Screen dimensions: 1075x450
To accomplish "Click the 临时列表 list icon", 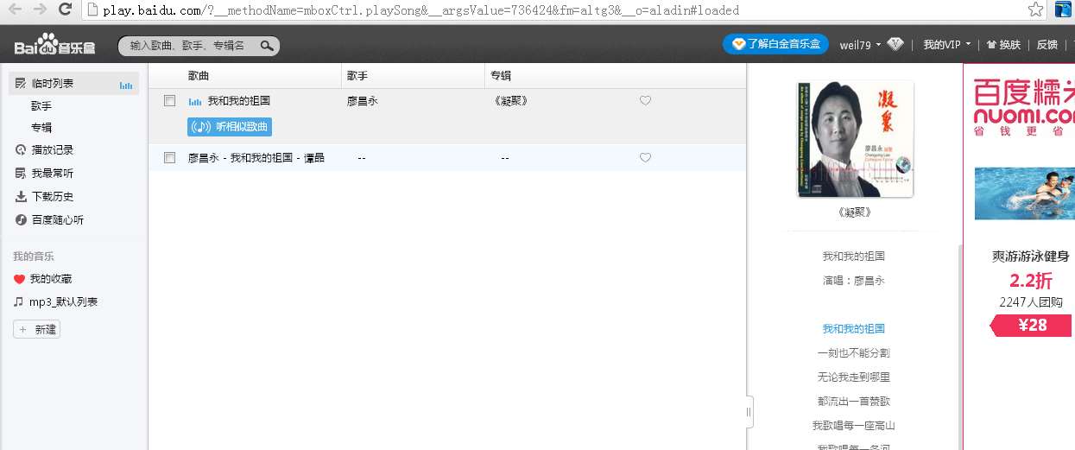I will (x=21, y=84).
